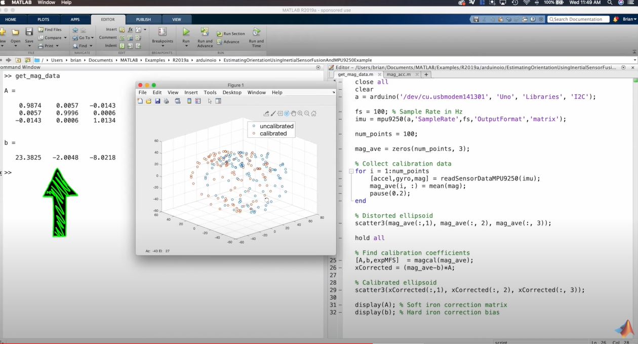Viewport: 638px width, 344px height.
Task: Open the Window menu in the macOS menu bar
Action: pyautogui.click(x=47, y=3)
